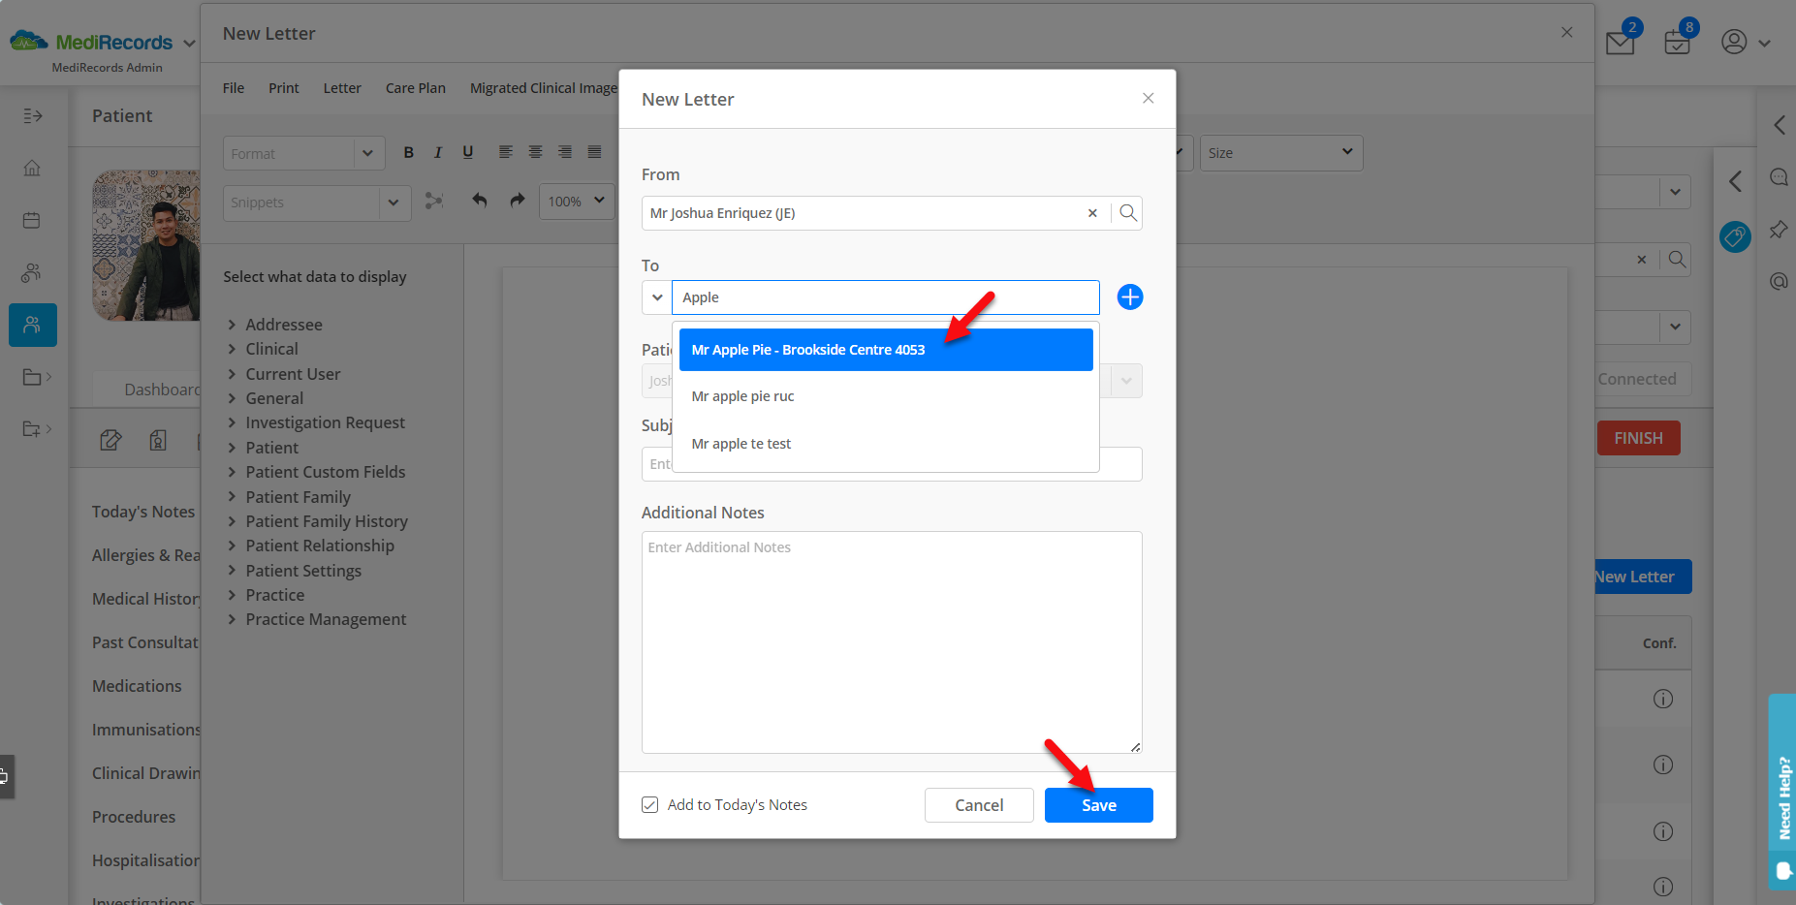Toggle Italic formatting in letter toolbar
Viewport: 1796px width, 905px height.
pyautogui.click(x=438, y=153)
